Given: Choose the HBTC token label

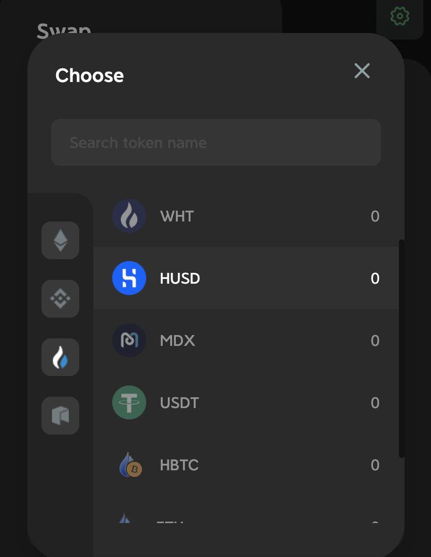Looking at the screenshot, I should click(x=179, y=465).
